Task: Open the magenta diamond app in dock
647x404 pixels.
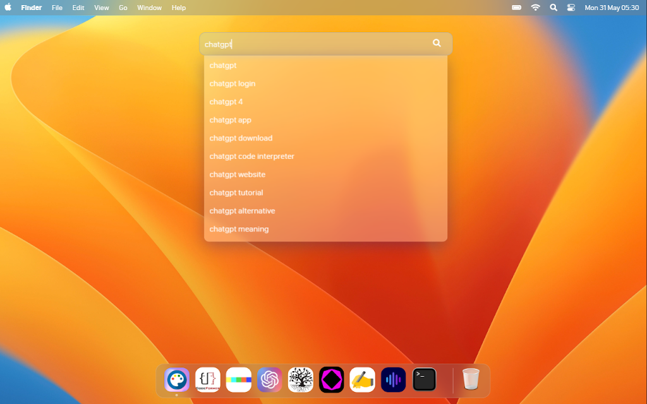Action: (x=331, y=379)
